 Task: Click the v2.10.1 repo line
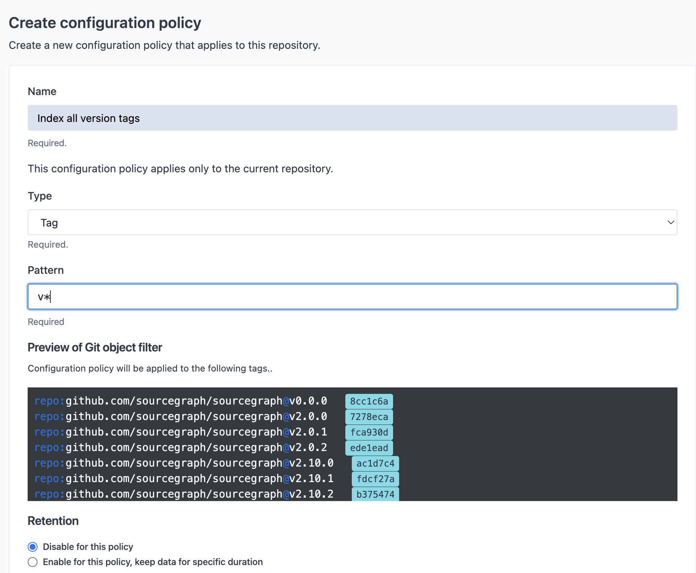[184, 479]
